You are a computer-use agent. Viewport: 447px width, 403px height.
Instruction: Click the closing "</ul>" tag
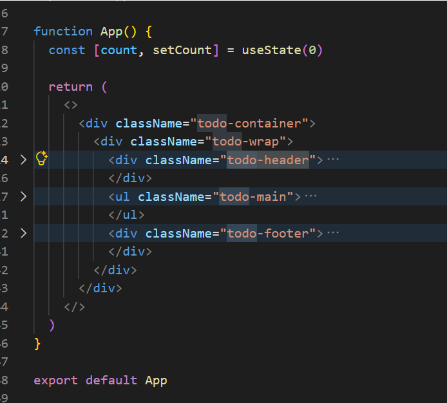(126, 215)
